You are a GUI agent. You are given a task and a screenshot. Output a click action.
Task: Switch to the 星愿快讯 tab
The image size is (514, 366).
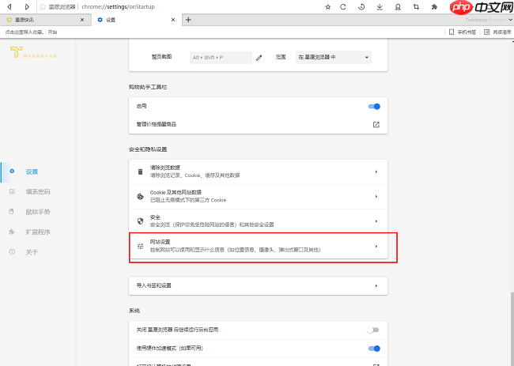[46, 20]
